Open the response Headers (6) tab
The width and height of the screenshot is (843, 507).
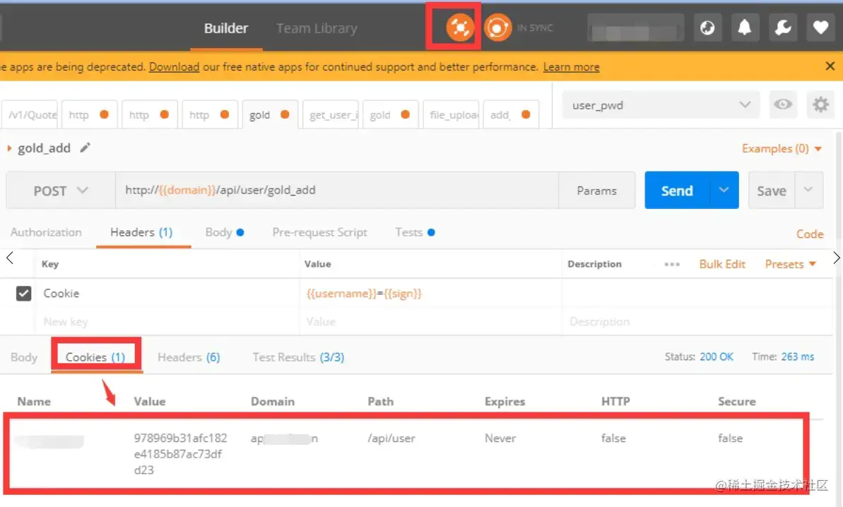point(189,357)
